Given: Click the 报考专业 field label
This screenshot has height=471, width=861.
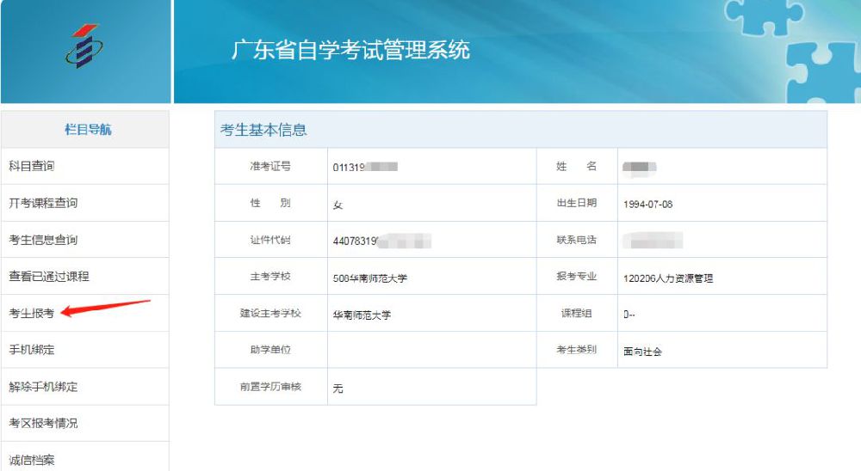Looking at the screenshot, I should click(577, 277).
